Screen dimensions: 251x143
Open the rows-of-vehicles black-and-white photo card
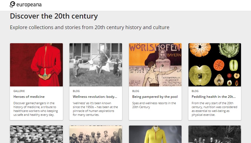36,134
